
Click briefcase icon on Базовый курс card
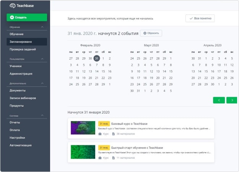[100, 134]
